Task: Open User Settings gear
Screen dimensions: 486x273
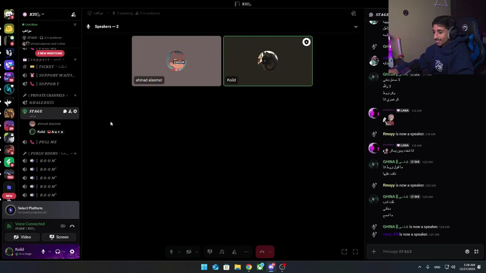Action: pyautogui.click(x=72, y=252)
